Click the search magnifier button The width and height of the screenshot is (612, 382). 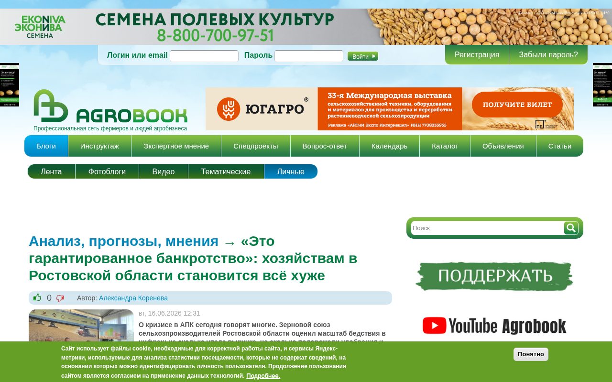[x=571, y=228]
